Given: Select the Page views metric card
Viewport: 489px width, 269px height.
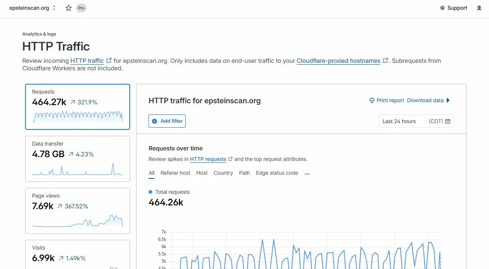Looking at the screenshot, I should (78, 211).
